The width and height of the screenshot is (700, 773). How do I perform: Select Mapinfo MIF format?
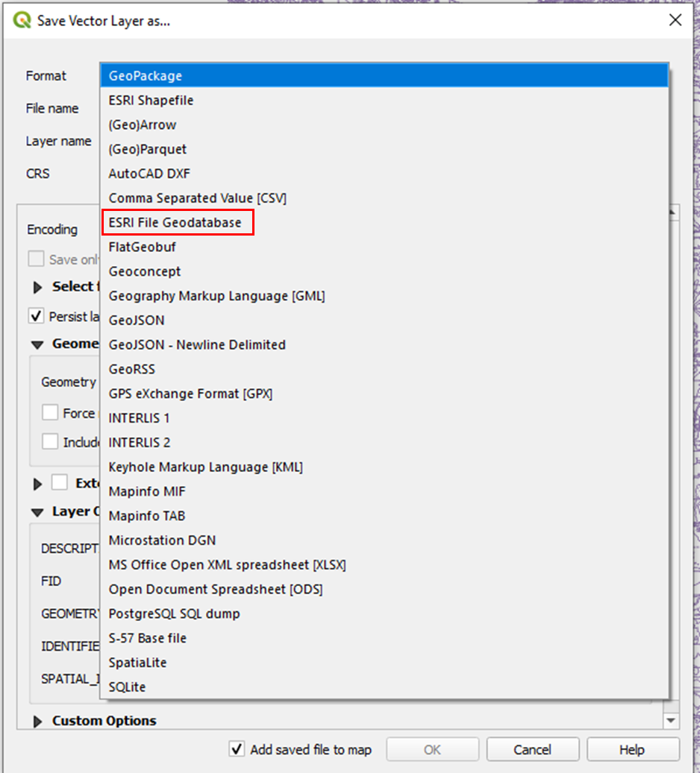tap(384, 491)
